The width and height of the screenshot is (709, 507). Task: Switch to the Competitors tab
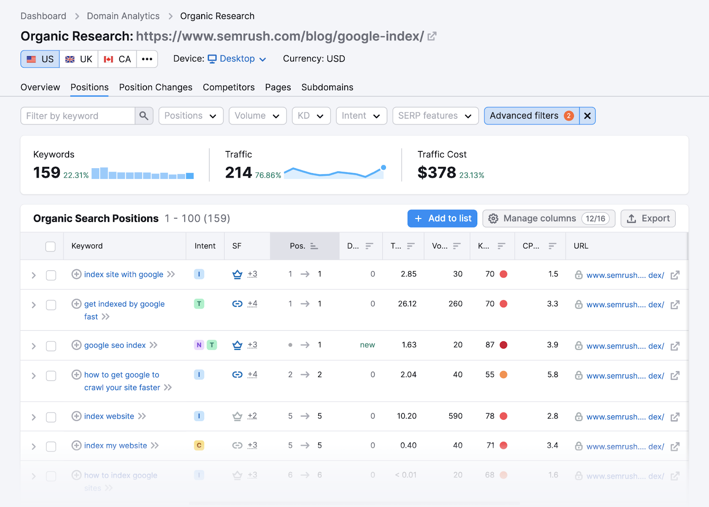coord(229,87)
